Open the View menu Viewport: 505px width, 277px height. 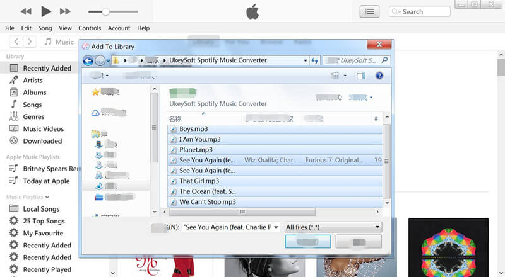pos(65,28)
